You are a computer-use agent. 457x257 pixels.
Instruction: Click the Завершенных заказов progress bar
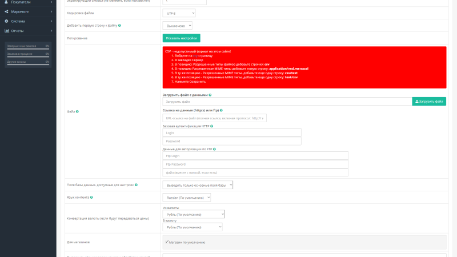(28, 49)
